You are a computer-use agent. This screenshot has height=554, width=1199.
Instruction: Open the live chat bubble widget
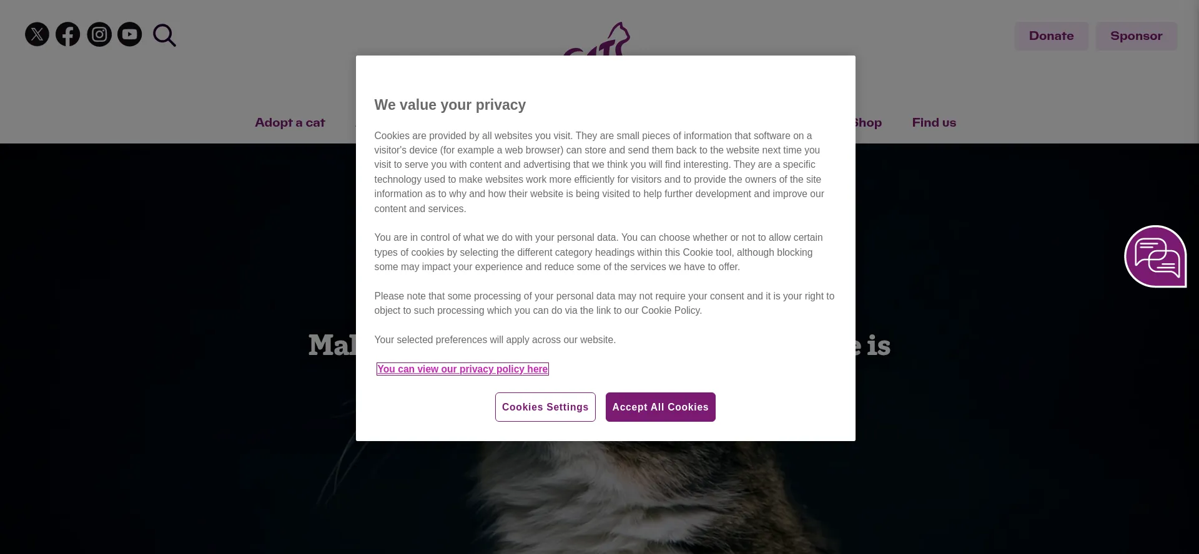coord(1155,256)
